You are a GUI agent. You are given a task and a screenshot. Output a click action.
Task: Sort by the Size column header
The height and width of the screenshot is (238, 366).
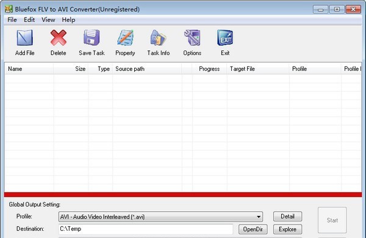71,69
